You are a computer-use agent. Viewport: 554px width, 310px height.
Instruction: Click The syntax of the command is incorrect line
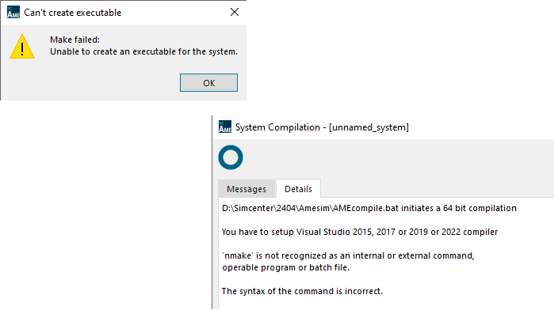(302, 291)
